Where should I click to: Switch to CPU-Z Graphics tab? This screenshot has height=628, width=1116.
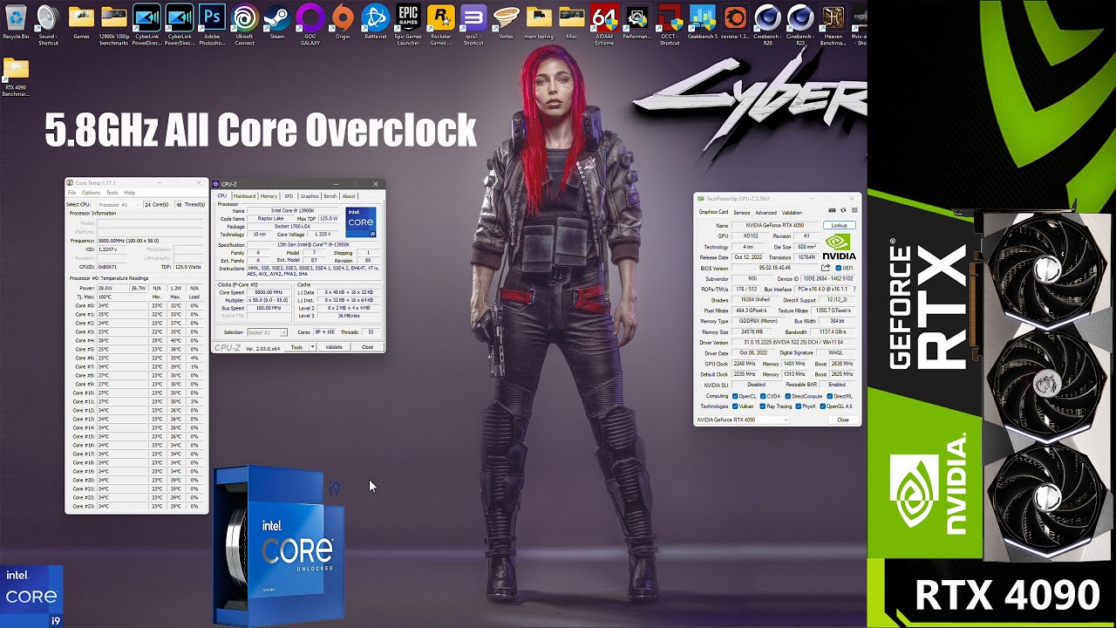[310, 196]
